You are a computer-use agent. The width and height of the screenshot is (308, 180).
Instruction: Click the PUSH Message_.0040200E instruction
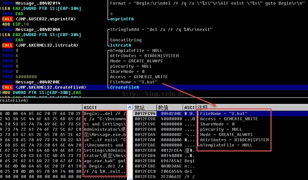pyautogui.click(x=31, y=82)
